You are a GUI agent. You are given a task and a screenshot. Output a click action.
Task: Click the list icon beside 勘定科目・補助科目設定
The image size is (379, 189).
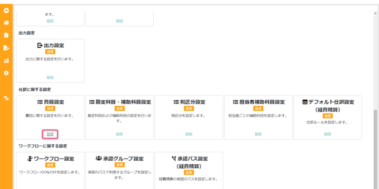pyautogui.click(x=92, y=102)
